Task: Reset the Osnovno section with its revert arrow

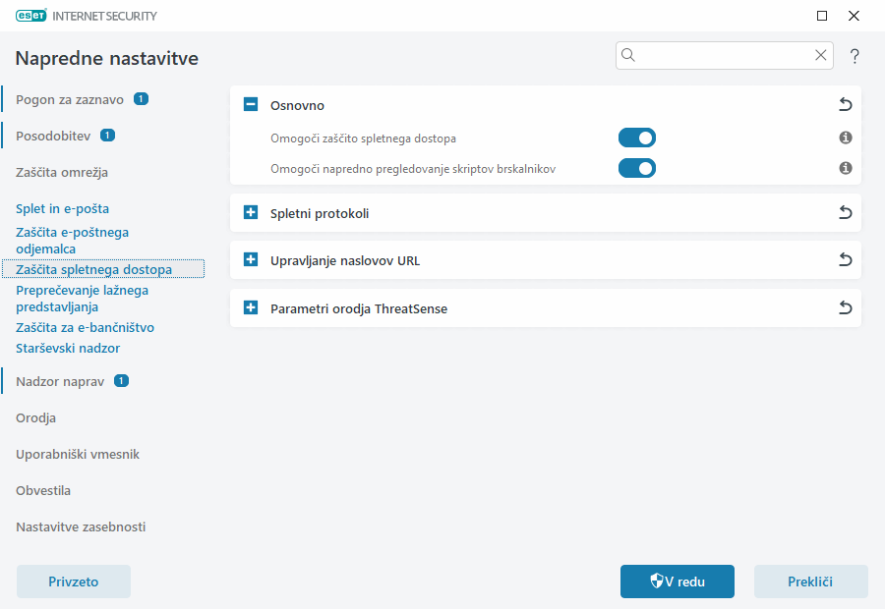Action: pos(845,105)
